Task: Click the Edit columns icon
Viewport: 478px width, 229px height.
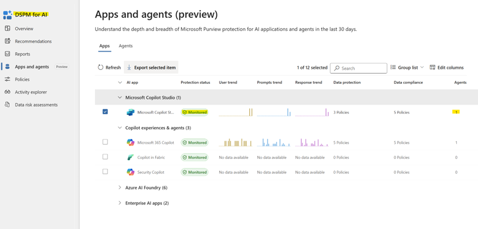Action: point(432,68)
